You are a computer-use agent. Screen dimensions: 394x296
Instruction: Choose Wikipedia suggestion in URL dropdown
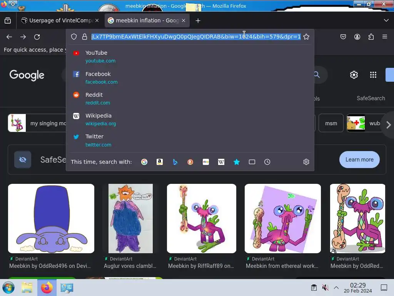click(x=190, y=119)
